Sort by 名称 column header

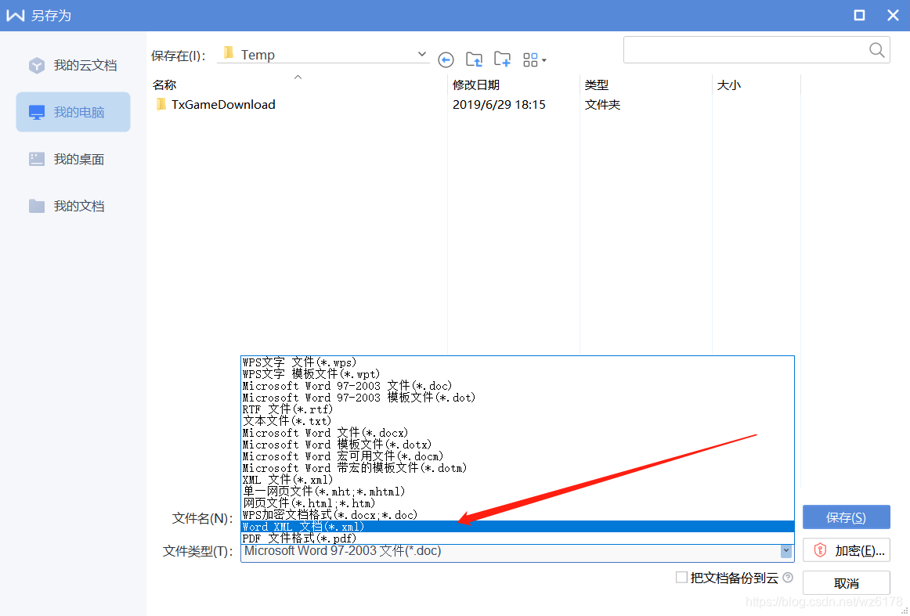click(164, 85)
